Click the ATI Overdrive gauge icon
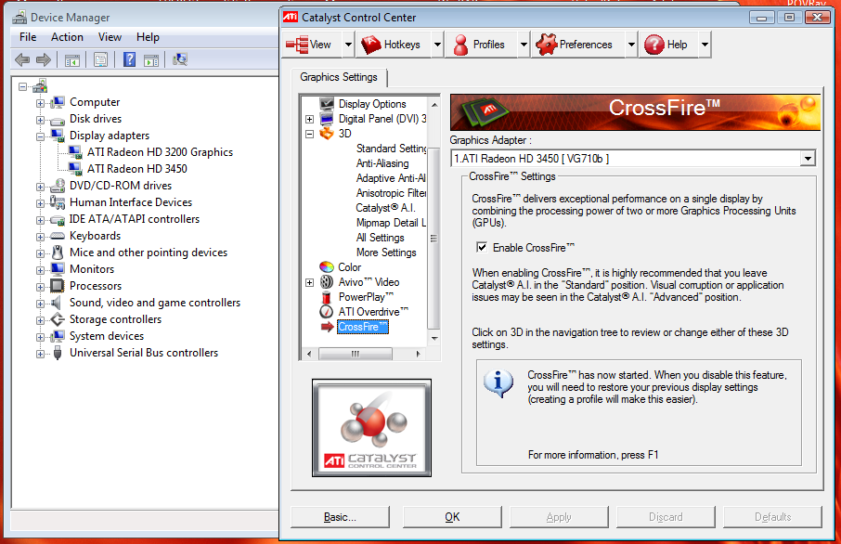Image resolution: width=841 pixels, height=544 pixels. point(326,312)
